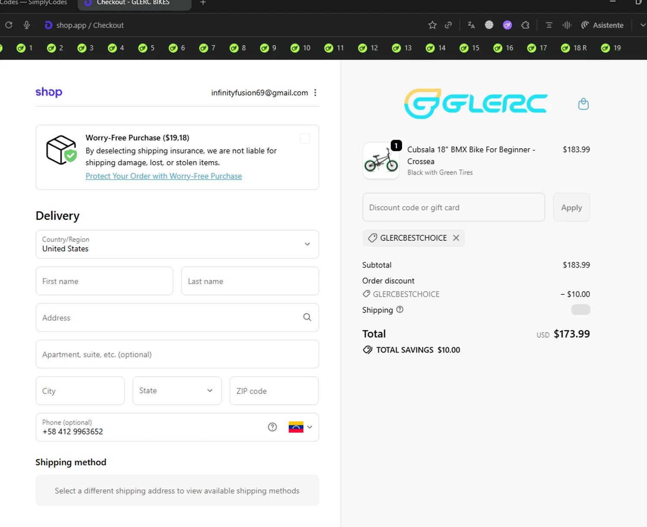Click the City field
This screenshot has height=527, width=647.
(80, 391)
